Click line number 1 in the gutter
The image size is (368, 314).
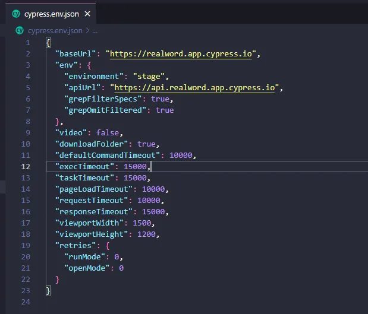point(28,43)
